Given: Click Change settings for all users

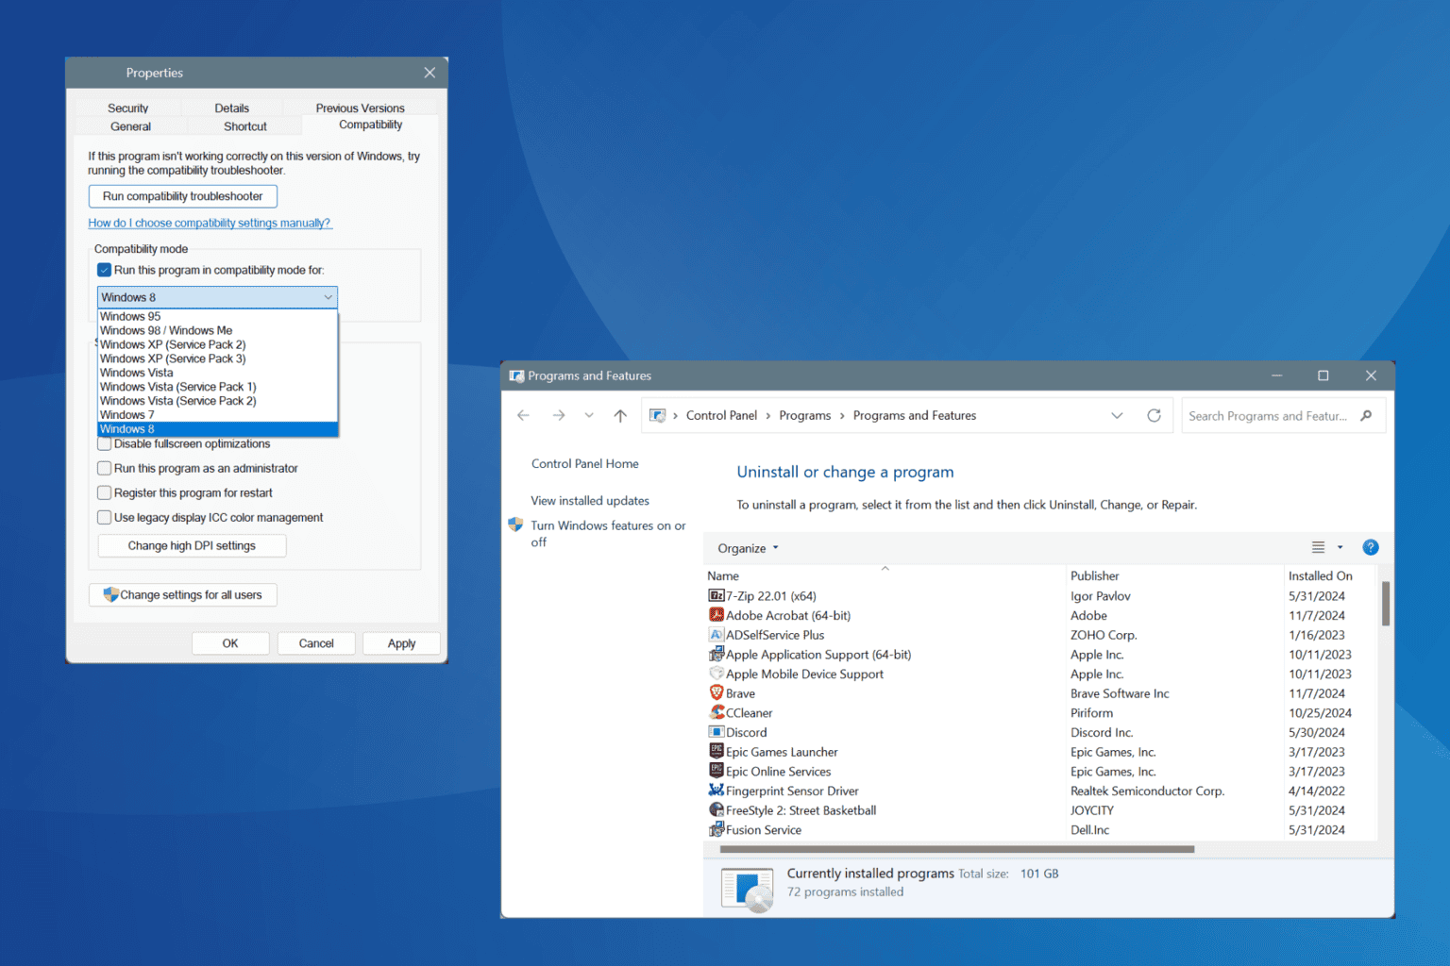Looking at the screenshot, I should [182, 595].
